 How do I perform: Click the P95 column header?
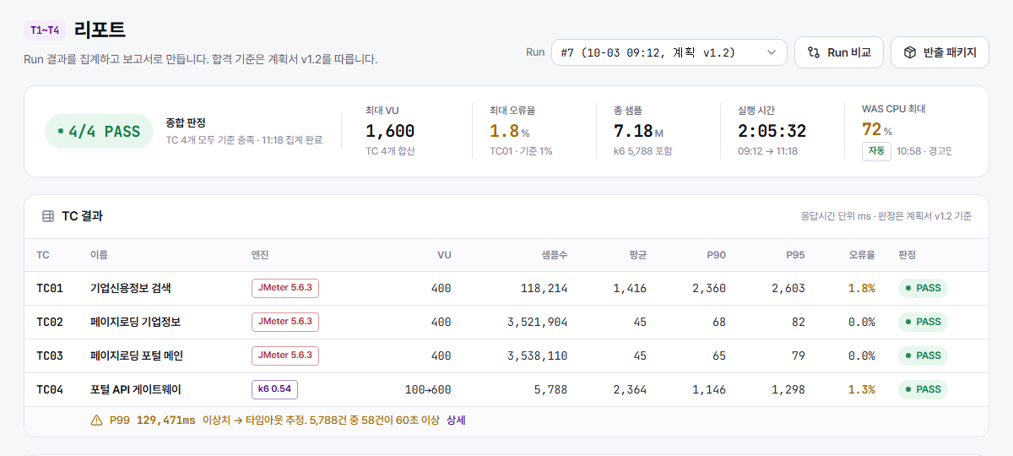(x=795, y=255)
